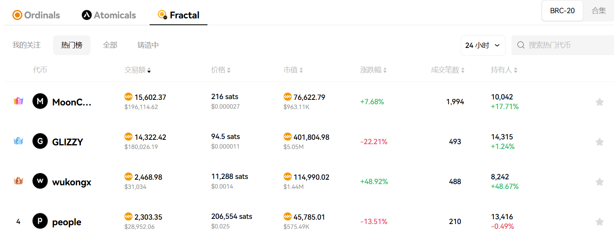The height and width of the screenshot is (246, 614).
Task: Favorite MoonC with its star
Action: pos(599,102)
